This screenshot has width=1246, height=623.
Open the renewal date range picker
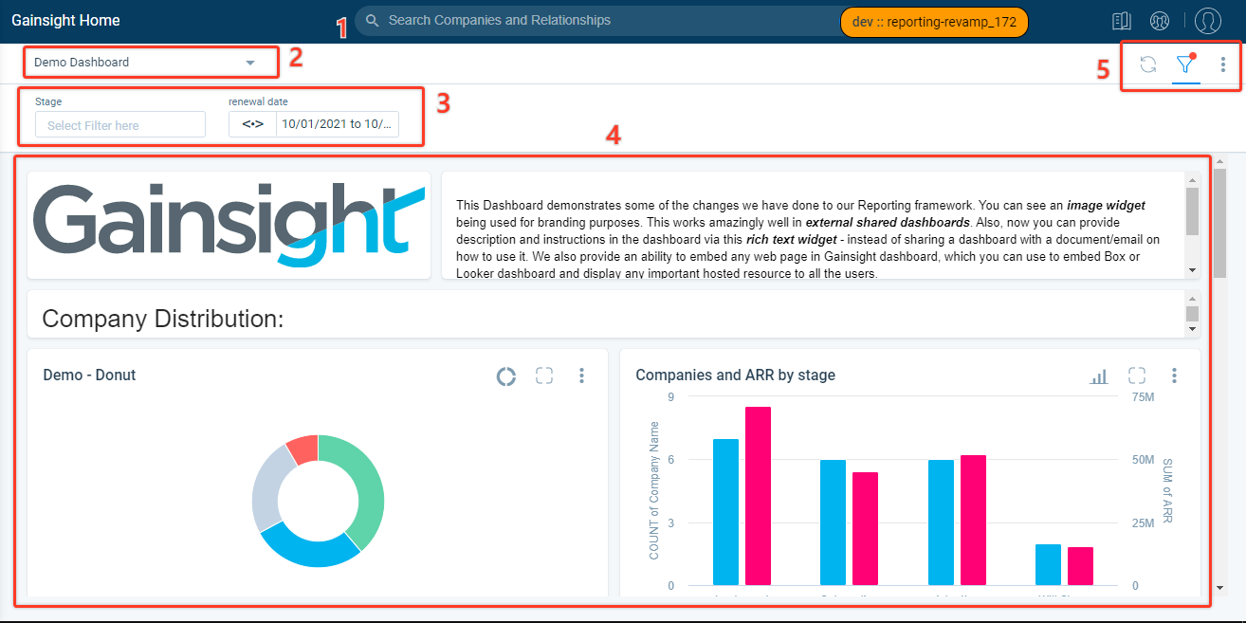338,124
